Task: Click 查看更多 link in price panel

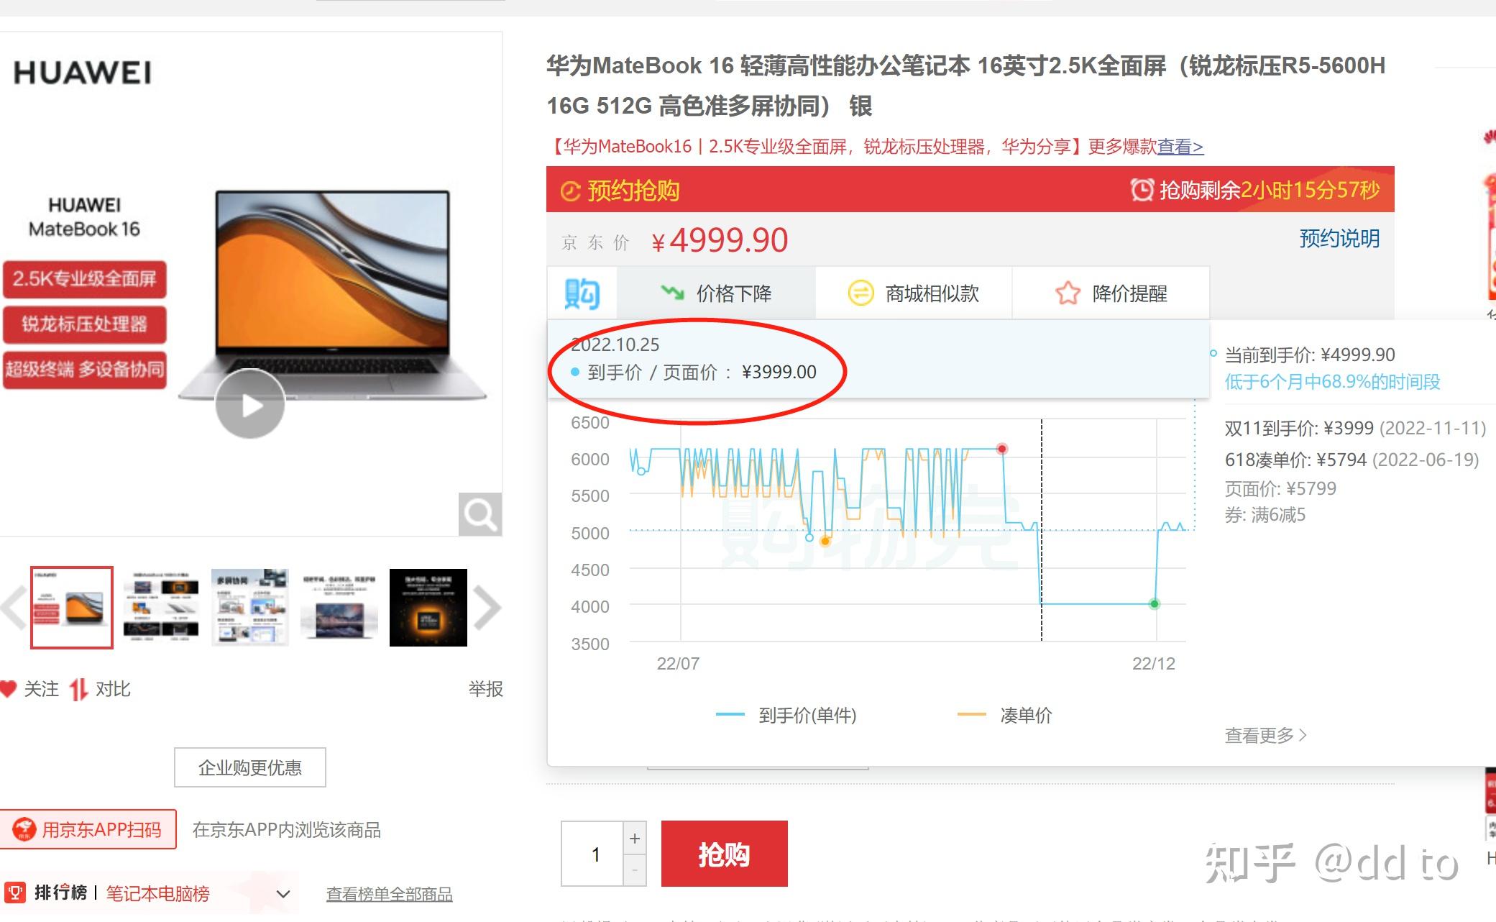Action: coord(1266,735)
